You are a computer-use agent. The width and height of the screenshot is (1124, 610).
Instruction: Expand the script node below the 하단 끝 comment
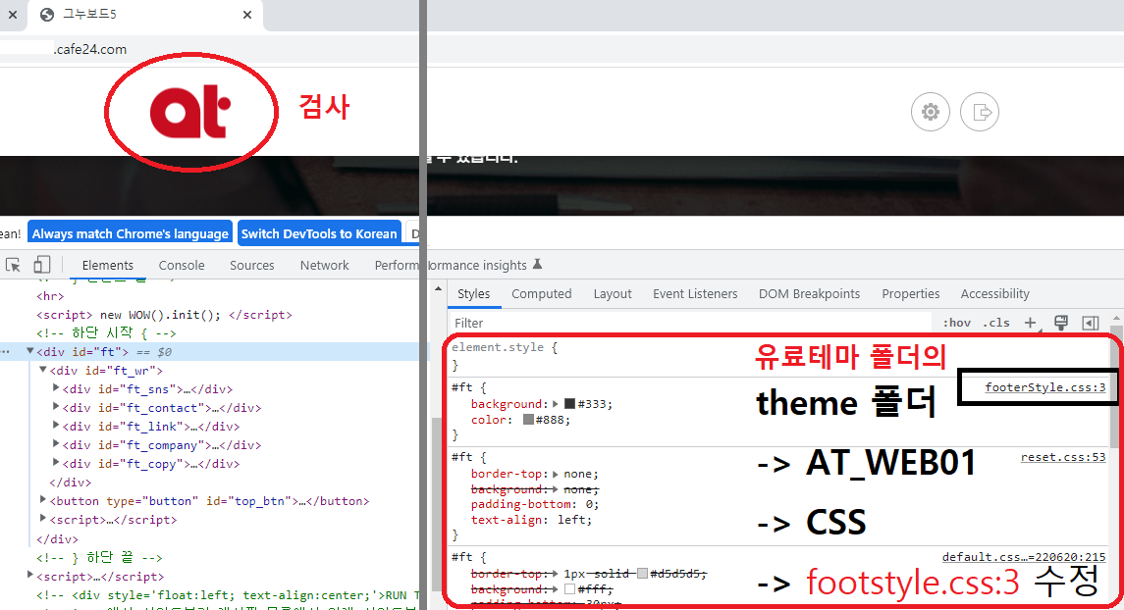[x=30, y=575]
